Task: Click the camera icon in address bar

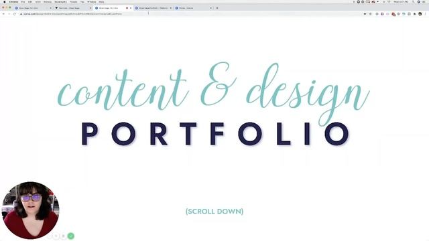Action: [365, 14]
